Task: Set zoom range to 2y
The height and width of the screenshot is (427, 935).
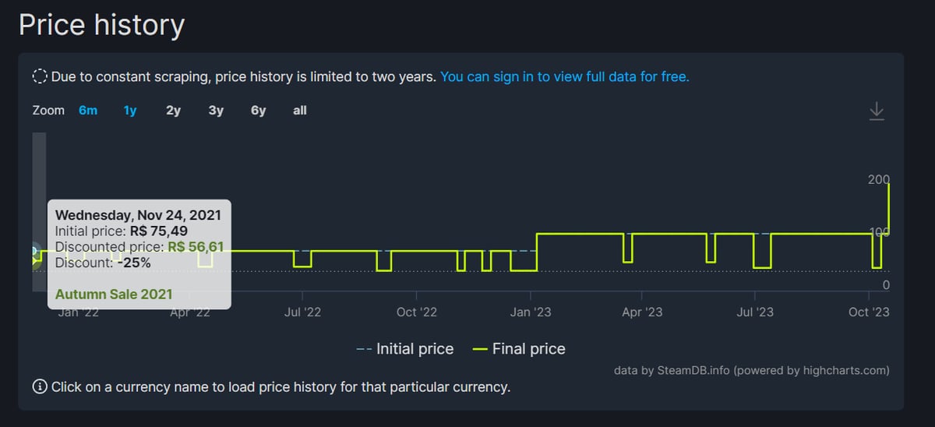Action: pos(173,111)
